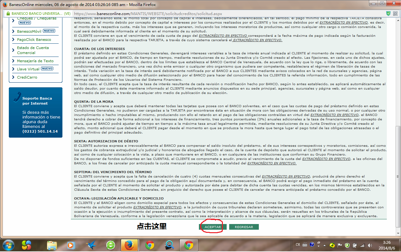
Task: Open the file explorer taskbar icon
Action: (52, 245)
